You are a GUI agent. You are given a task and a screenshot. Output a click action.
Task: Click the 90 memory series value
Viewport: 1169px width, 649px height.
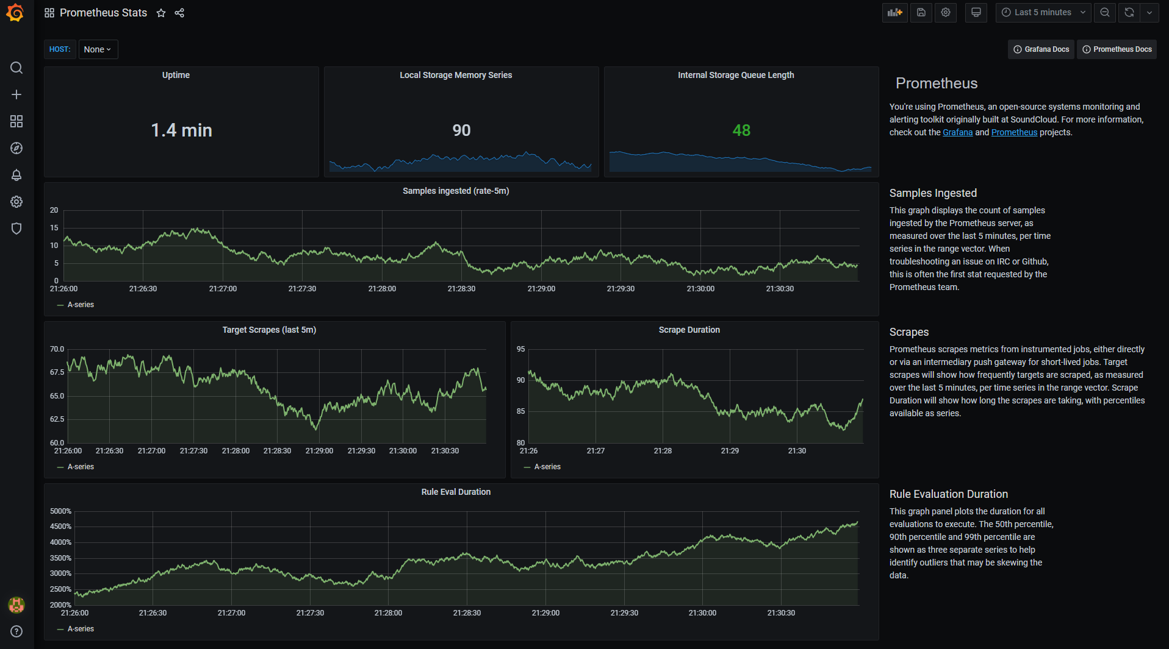coord(461,130)
